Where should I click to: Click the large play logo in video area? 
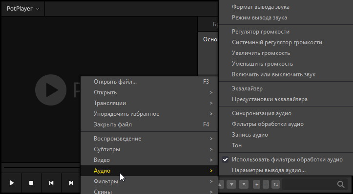pos(51,90)
